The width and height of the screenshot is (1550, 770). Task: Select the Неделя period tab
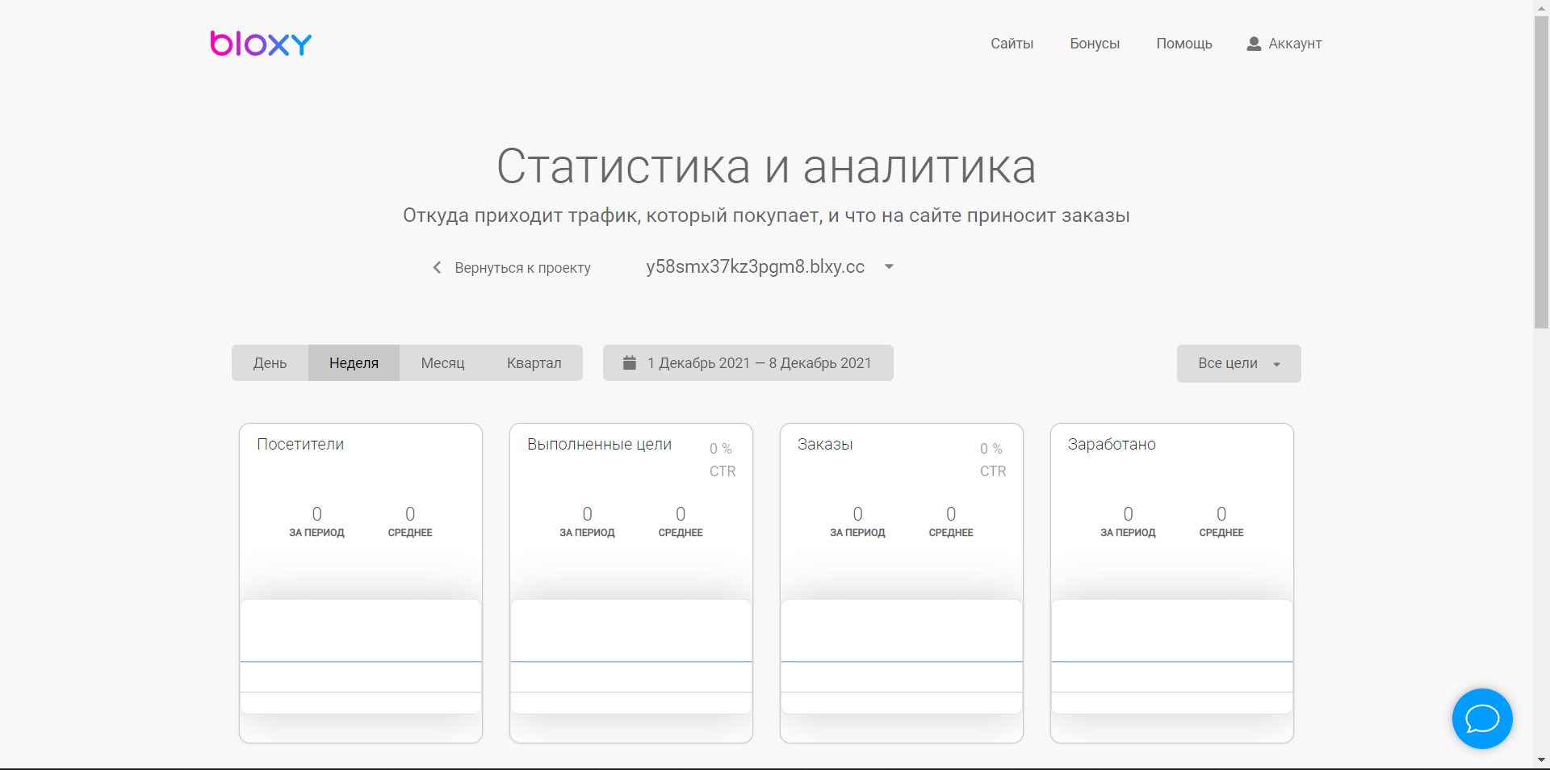point(354,363)
